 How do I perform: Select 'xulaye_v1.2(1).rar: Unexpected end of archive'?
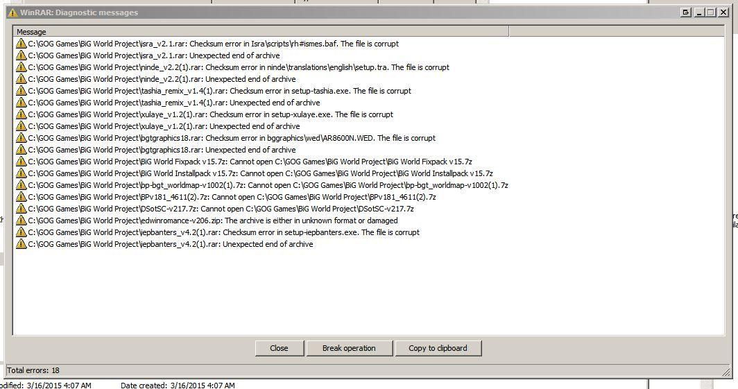coord(164,126)
